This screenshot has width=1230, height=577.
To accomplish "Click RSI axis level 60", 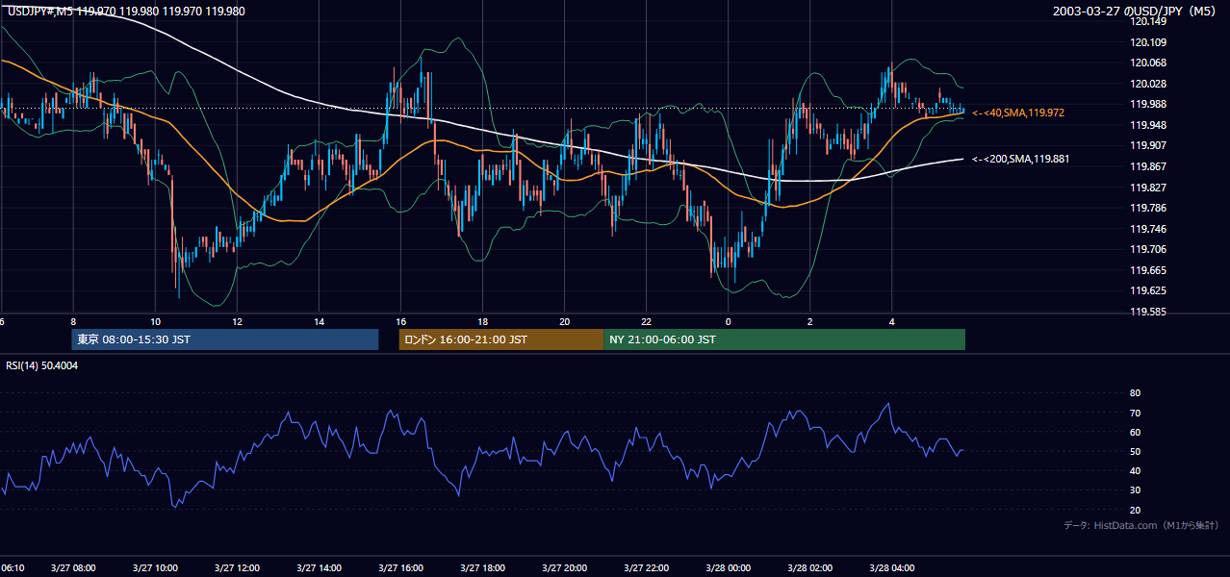I will coord(1135,432).
